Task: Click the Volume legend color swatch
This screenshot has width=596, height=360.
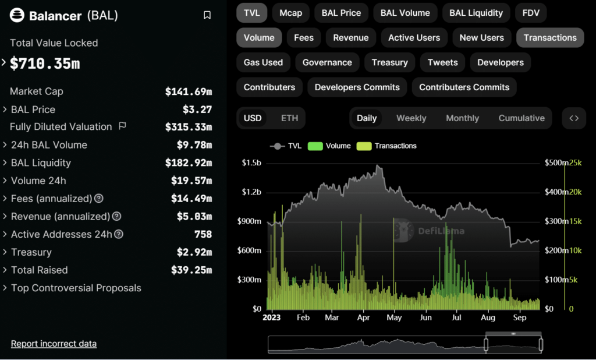Action: 315,146
